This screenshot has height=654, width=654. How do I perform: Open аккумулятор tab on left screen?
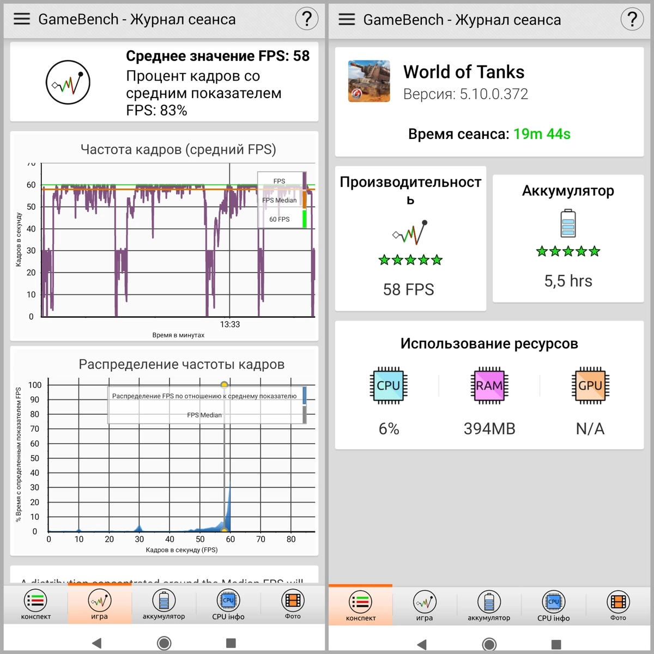point(163,604)
